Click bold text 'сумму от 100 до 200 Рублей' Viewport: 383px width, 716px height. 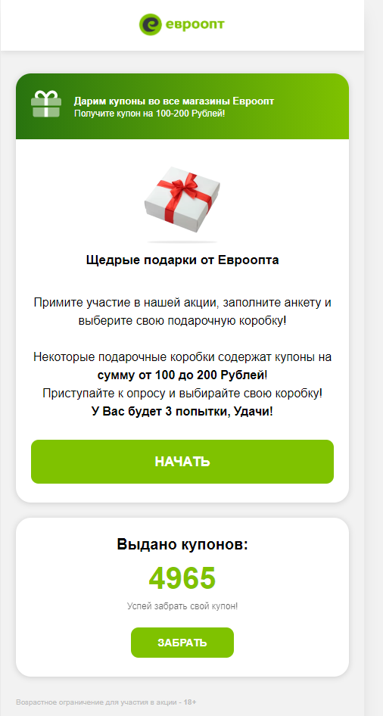coord(181,375)
